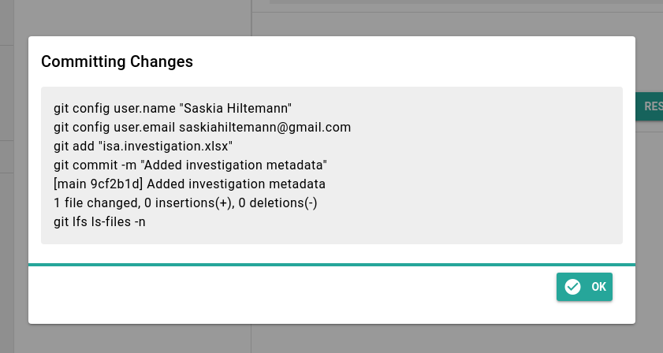Click the Committing Changes dialog title
This screenshot has height=353, width=663.
pos(117,61)
